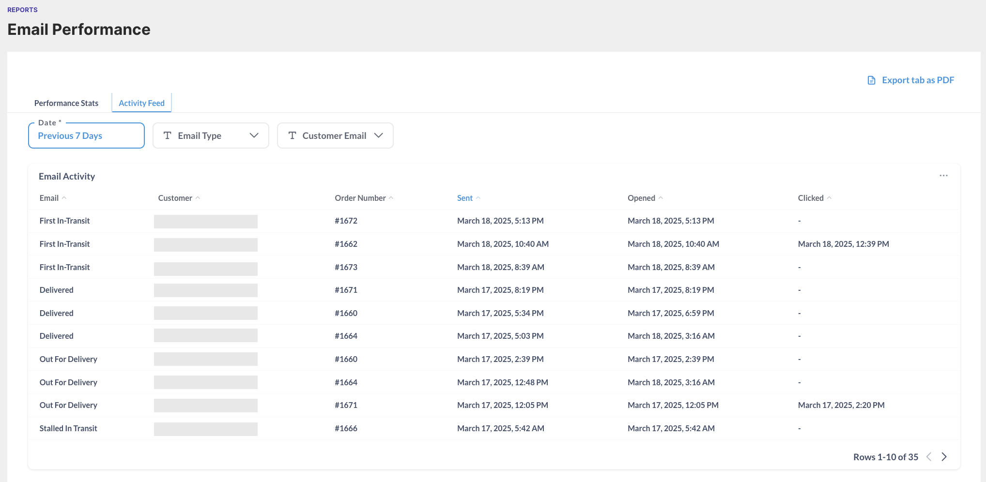Click the Stalled In Transit email entry

[x=68, y=428]
